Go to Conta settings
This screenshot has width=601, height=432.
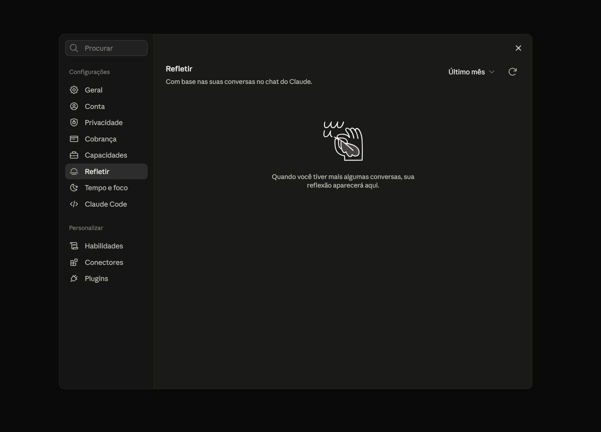click(106, 106)
